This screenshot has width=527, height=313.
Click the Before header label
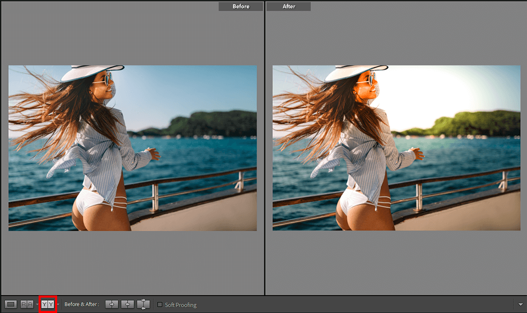(x=240, y=6)
